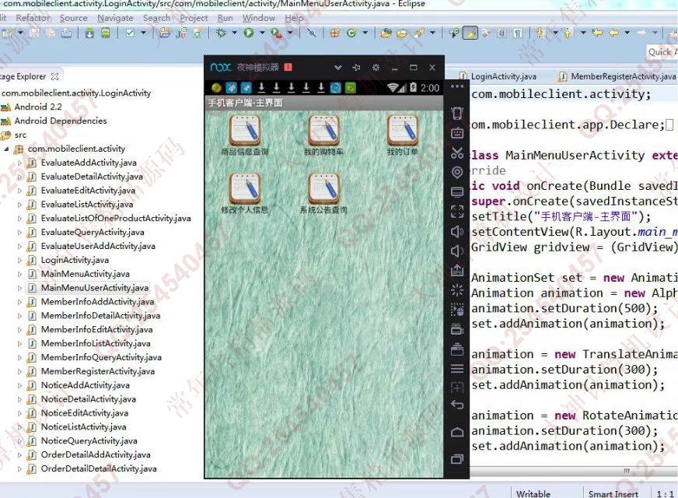The image size is (678, 498).
Task: Click the Nox keyboard control icon
Action: click(457, 133)
